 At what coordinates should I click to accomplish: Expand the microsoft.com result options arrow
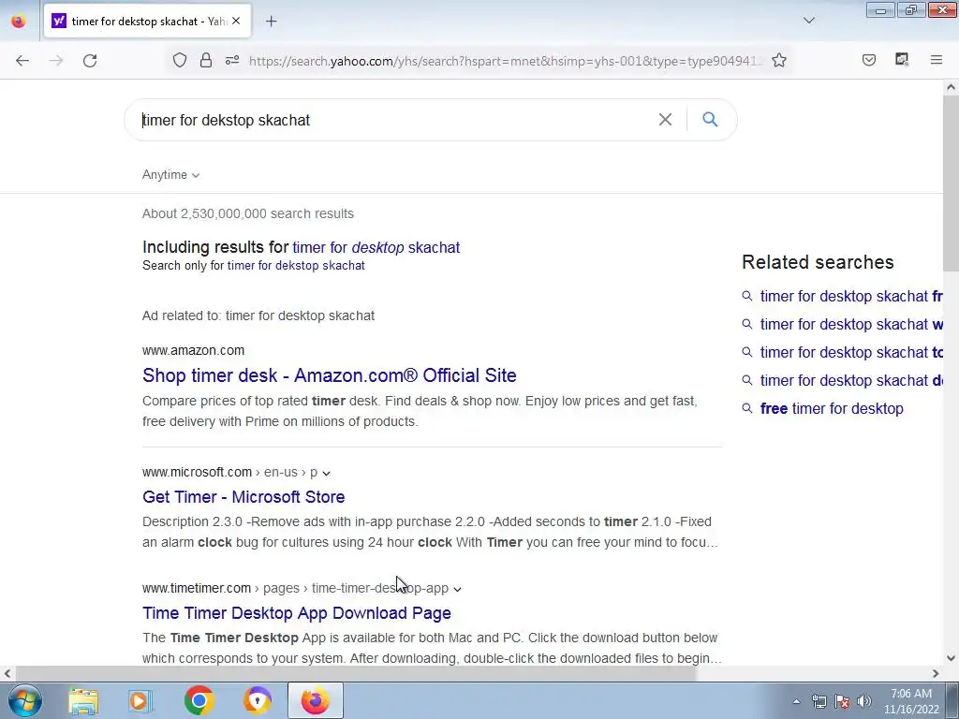pyautogui.click(x=327, y=473)
